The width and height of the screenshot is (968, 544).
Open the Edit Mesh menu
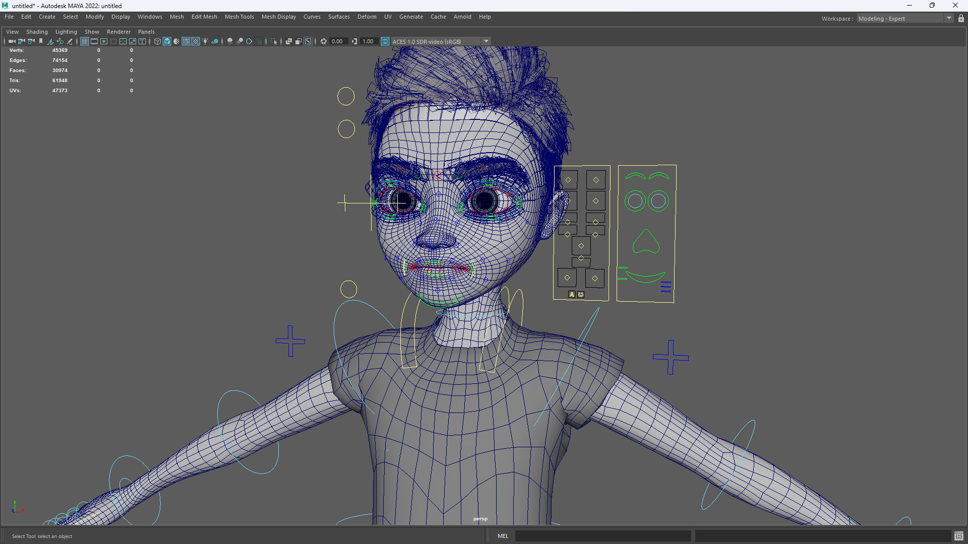point(204,17)
